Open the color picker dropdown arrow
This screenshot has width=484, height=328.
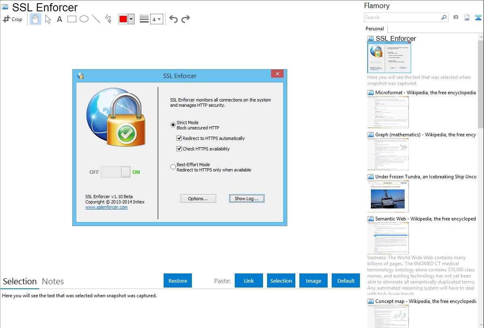pos(131,19)
